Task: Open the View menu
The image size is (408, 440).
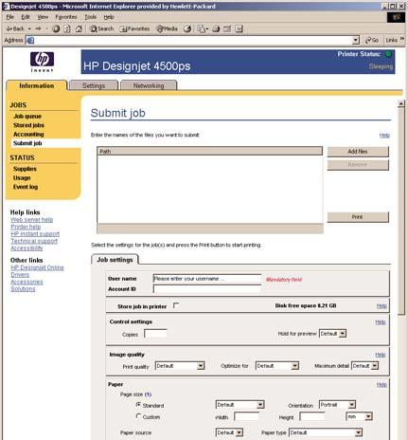Action: tap(43, 17)
